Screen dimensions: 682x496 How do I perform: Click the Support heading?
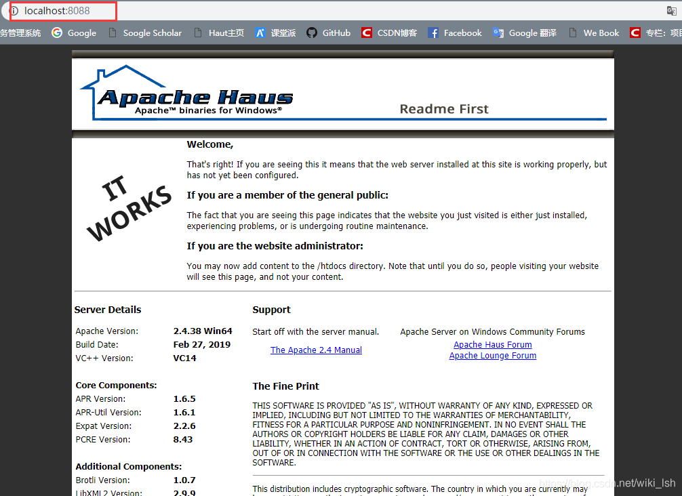[271, 310]
